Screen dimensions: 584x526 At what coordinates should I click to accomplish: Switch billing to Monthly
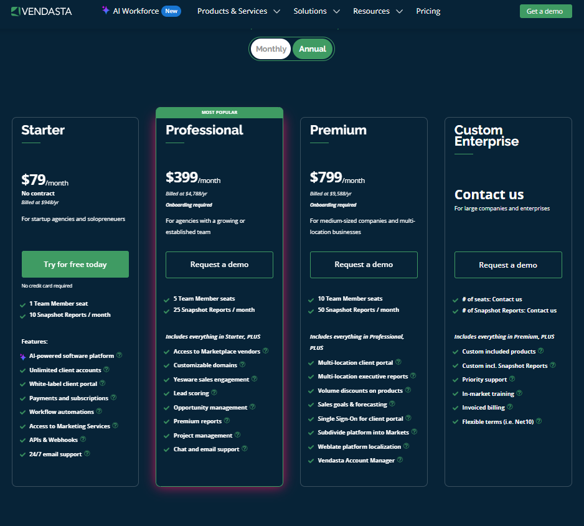click(271, 49)
